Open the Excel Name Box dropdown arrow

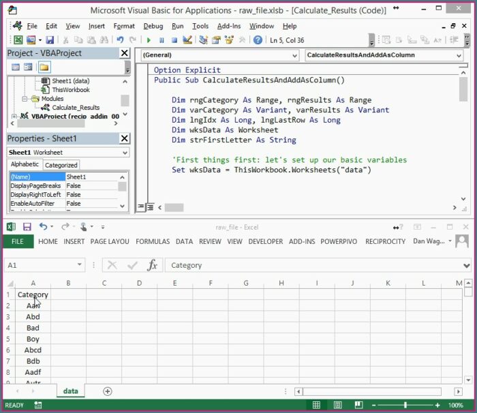[x=80, y=264]
